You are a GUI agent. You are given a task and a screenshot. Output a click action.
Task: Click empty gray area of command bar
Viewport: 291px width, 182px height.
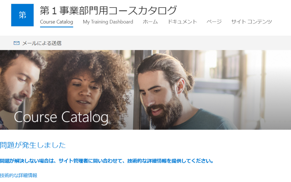[x=176, y=43]
